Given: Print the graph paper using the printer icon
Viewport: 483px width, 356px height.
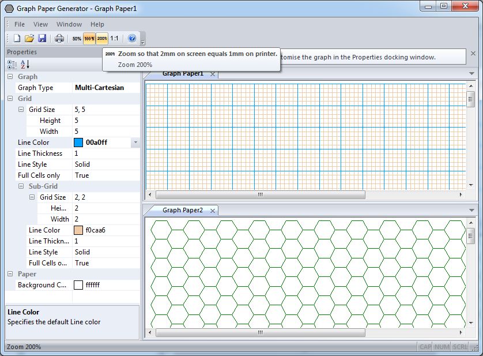Looking at the screenshot, I should tap(59, 39).
